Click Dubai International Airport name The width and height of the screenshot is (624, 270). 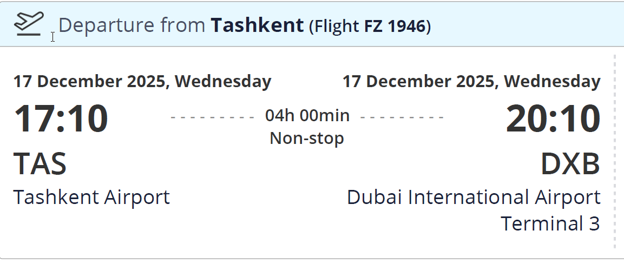click(x=474, y=197)
